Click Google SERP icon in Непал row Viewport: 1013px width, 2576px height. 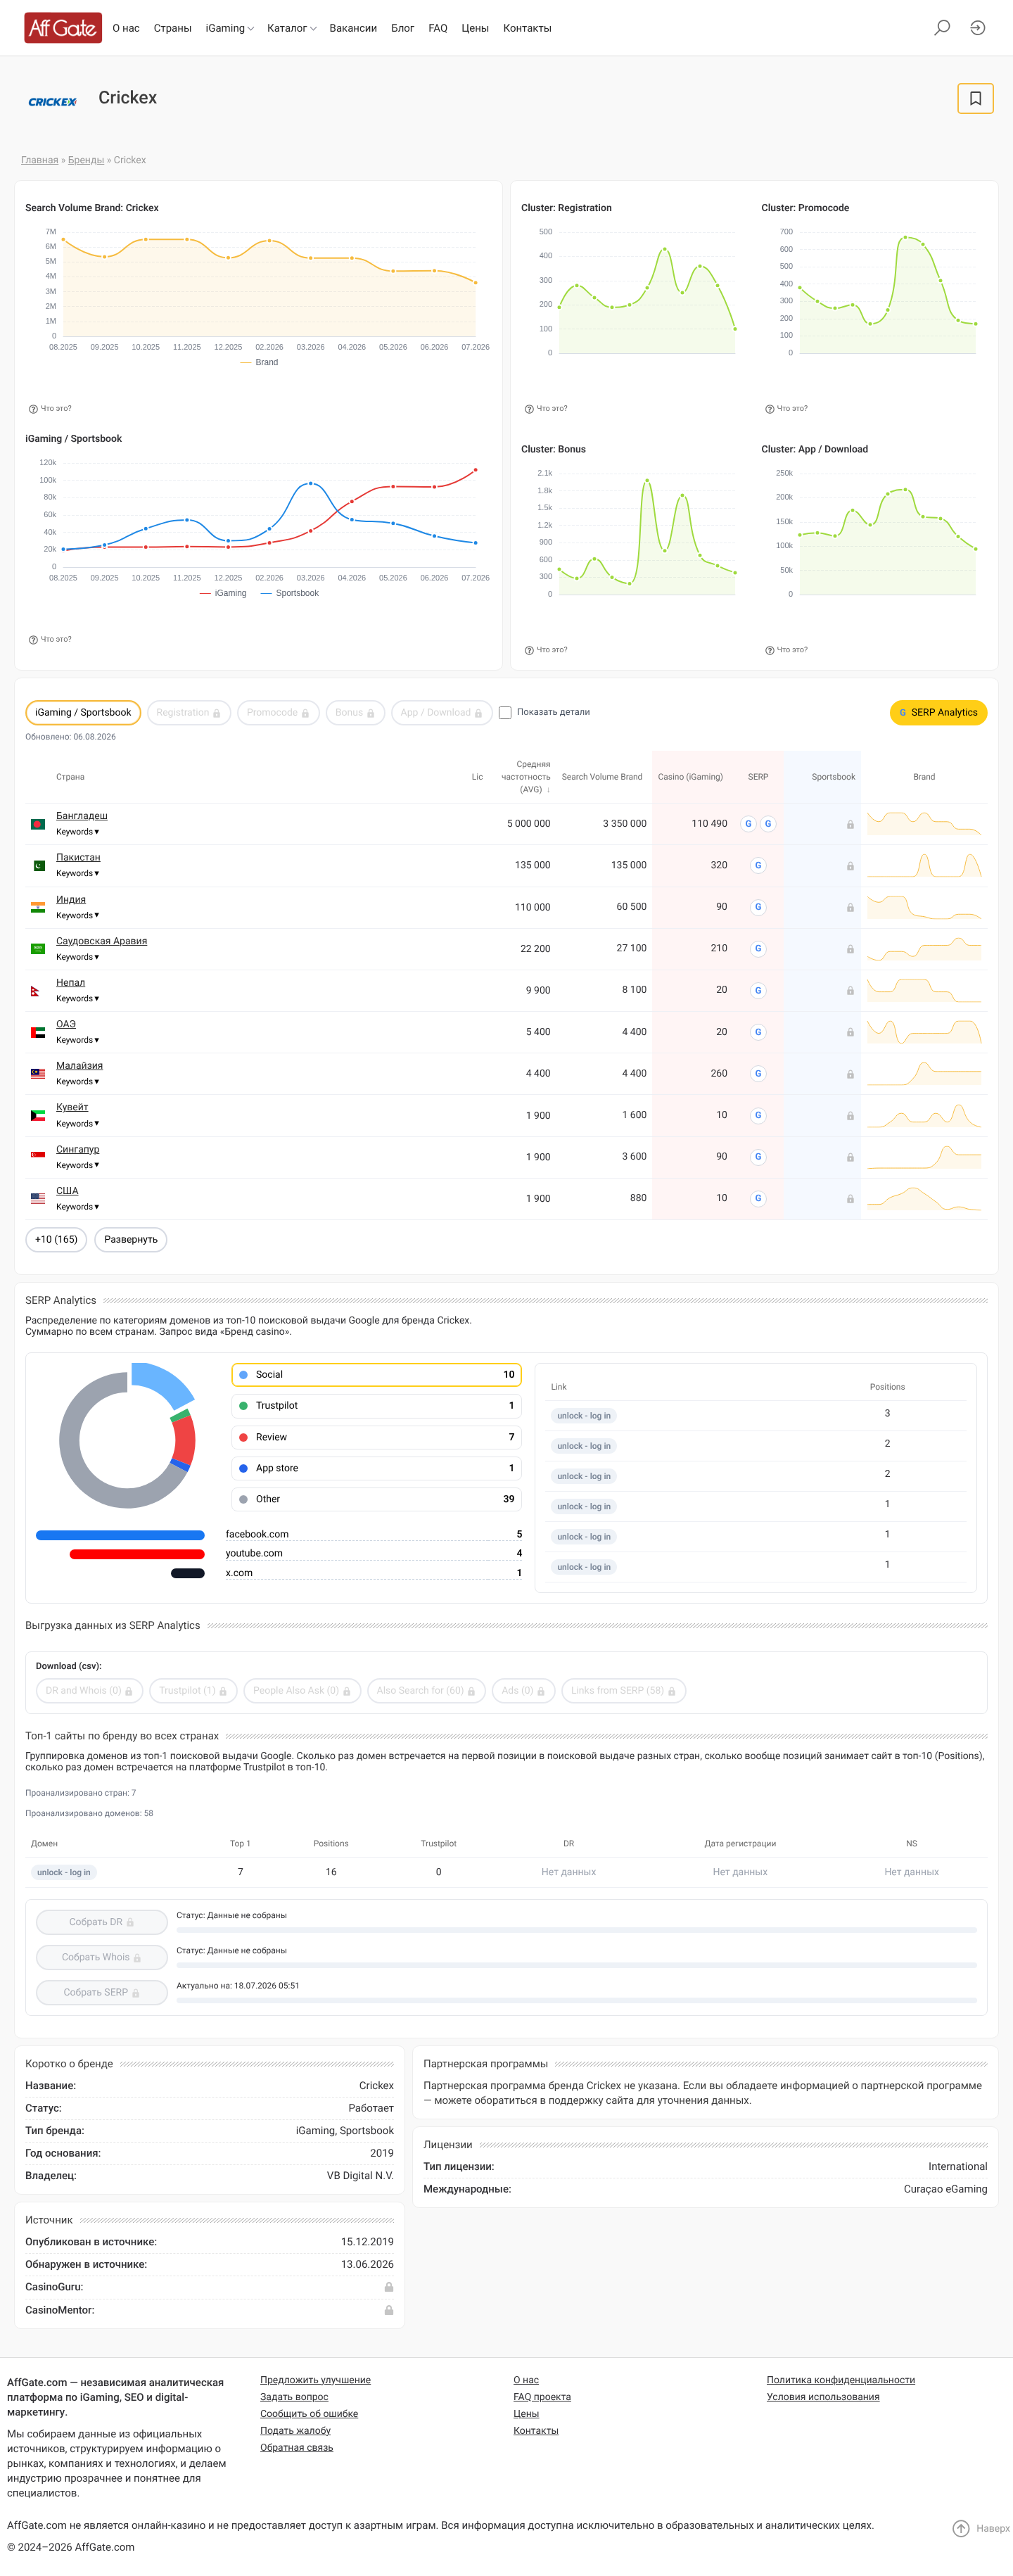click(x=758, y=990)
